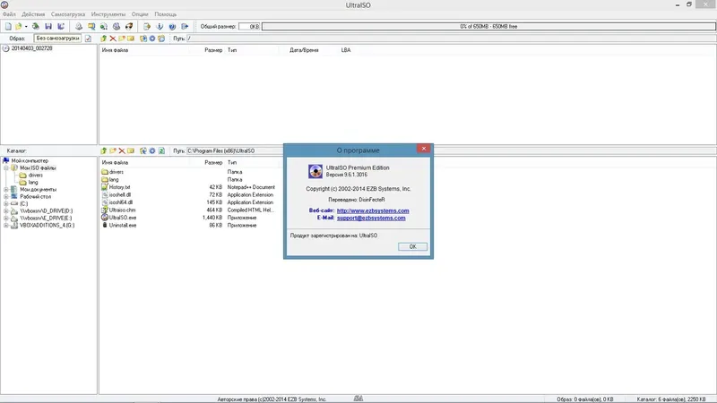Click the Make CD/DVD image icon
The image size is (717, 403).
tap(79, 27)
